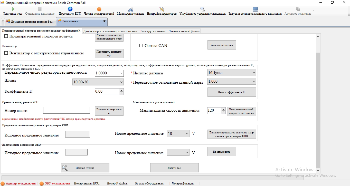Click the scrollbar up arrow
The width and height of the screenshot is (350, 186).
tap(318, 36)
